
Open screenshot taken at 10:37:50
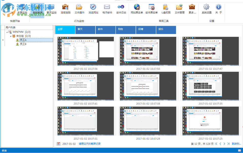[x=148, y=51]
